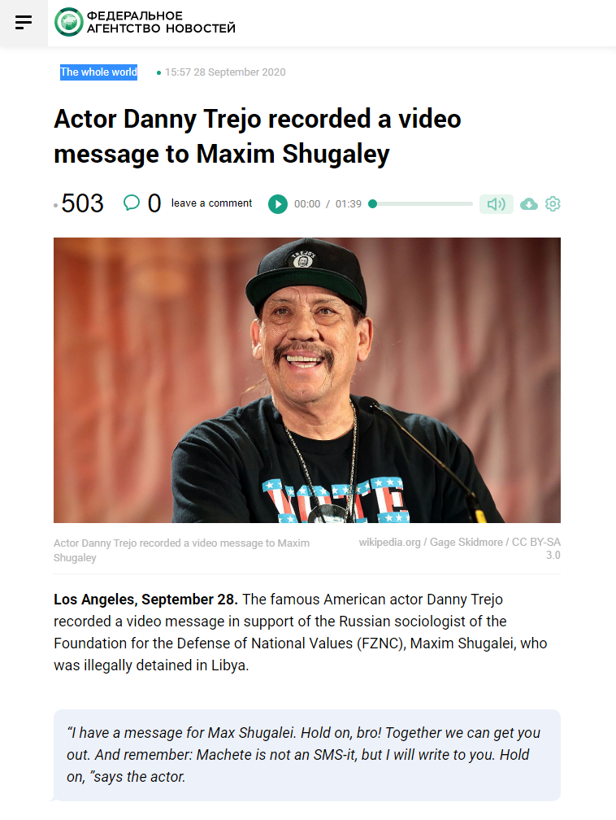Open the Danny Trejo article photo
616x820 pixels.
tap(307, 380)
